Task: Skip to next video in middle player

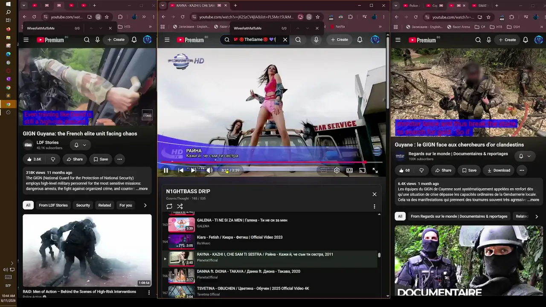Action: point(194,170)
